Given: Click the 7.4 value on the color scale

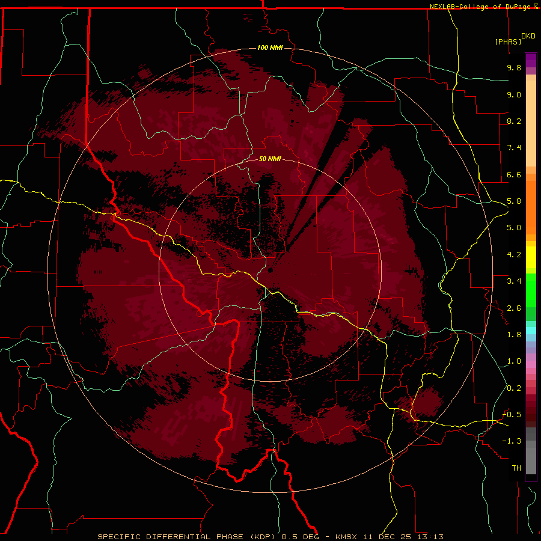Looking at the screenshot, I should [x=514, y=148].
